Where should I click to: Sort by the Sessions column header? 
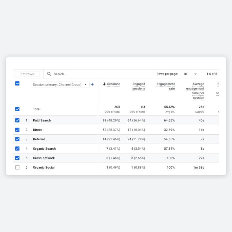(x=114, y=84)
